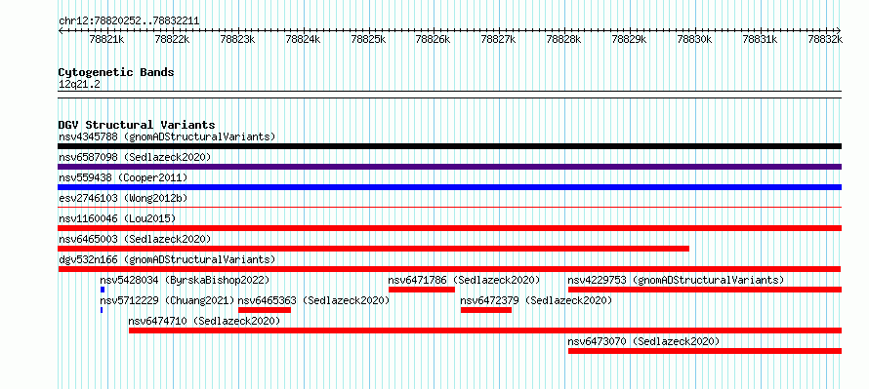Image resolution: width=869 pixels, height=389 pixels.
Task: Select the red nsv6465363 variant bar
Action: (265, 310)
